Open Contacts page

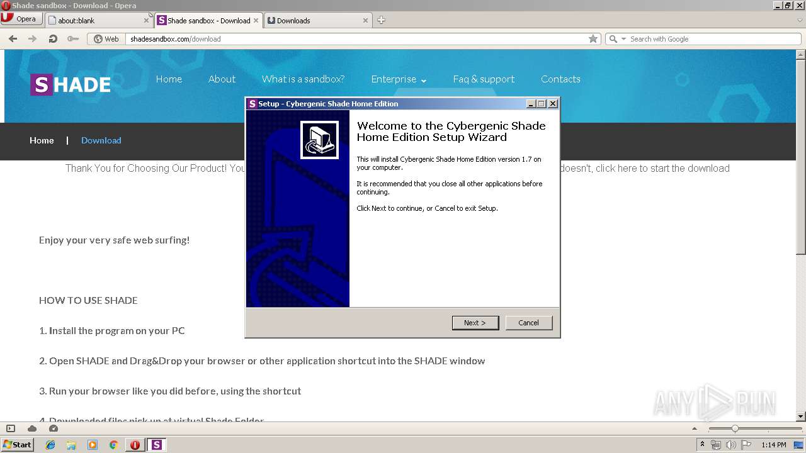click(x=560, y=79)
